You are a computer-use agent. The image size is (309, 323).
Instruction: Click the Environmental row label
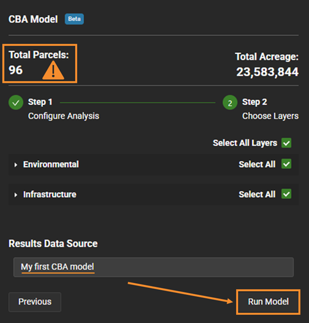(x=51, y=164)
